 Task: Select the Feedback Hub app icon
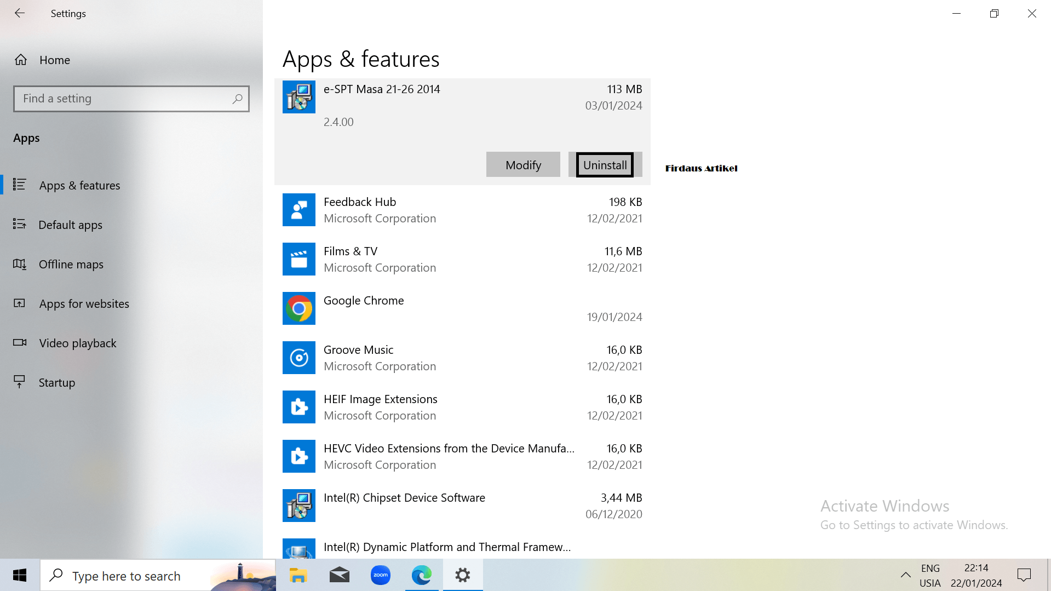point(299,210)
